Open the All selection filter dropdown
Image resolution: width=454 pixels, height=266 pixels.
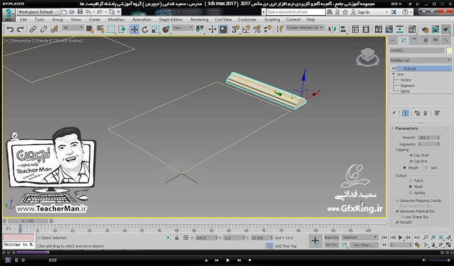73,28
